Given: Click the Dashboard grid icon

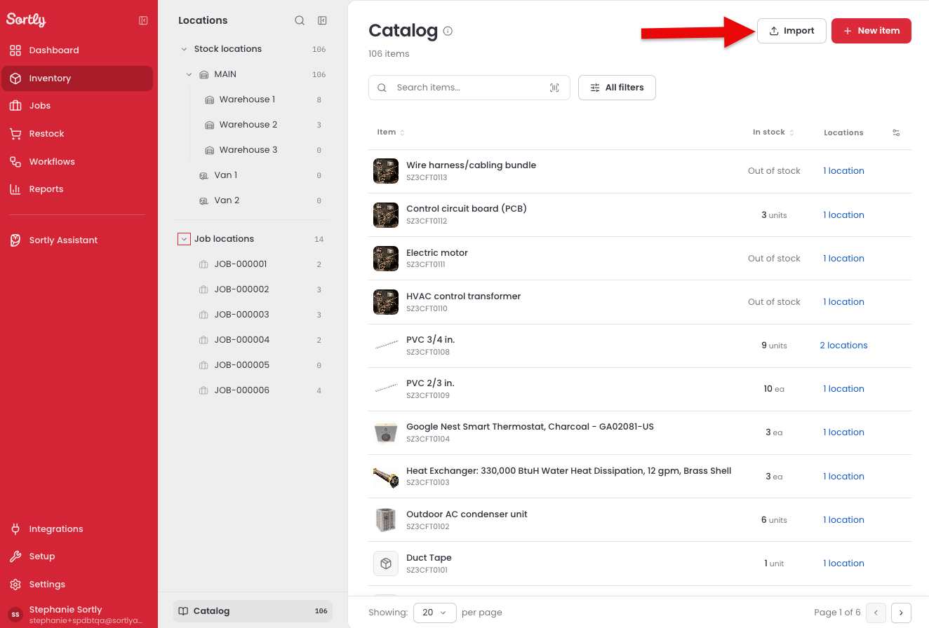Looking at the screenshot, I should click(x=15, y=50).
